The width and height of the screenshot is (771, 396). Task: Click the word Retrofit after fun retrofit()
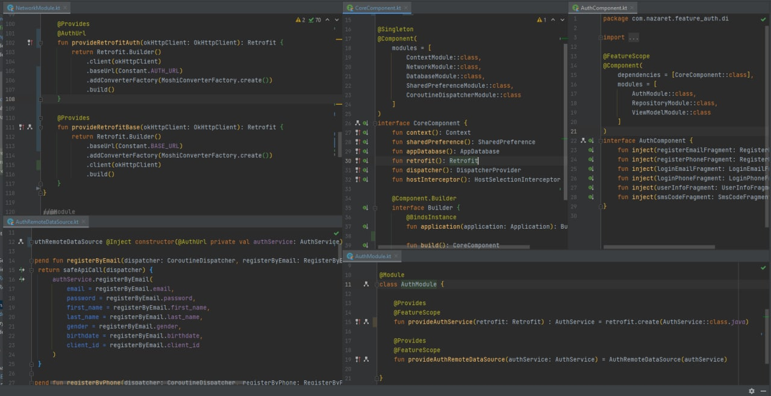[464, 161]
